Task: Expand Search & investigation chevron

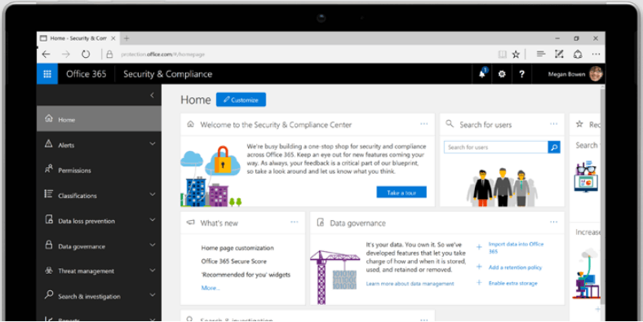Action: 153,295
